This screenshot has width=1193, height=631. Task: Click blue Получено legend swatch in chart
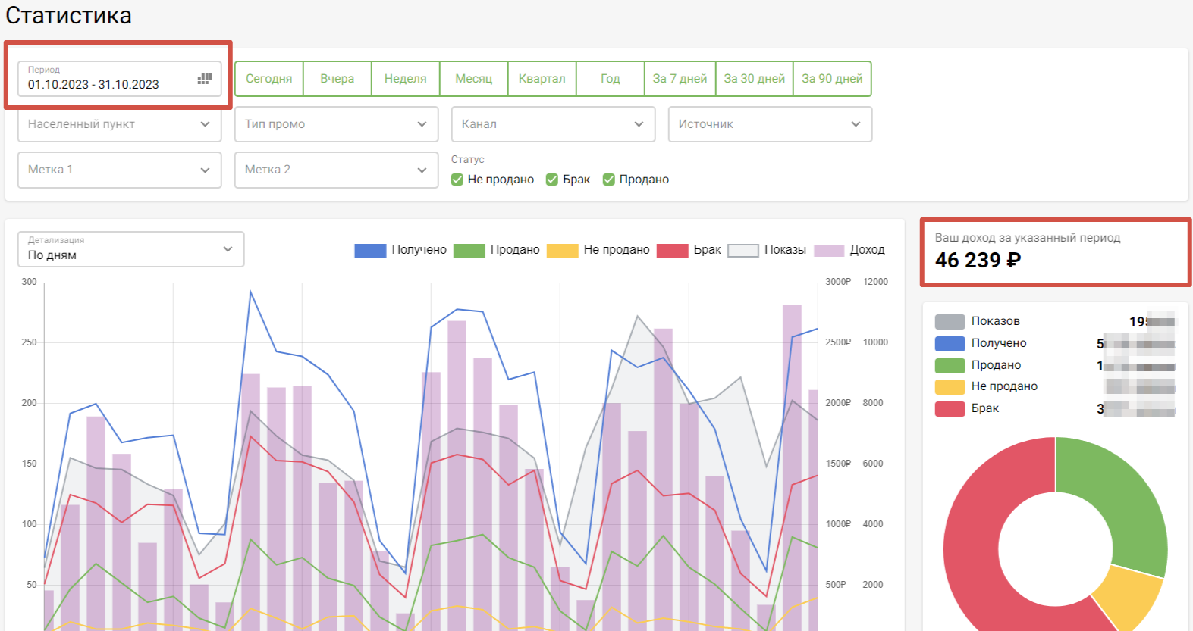pos(370,251)
